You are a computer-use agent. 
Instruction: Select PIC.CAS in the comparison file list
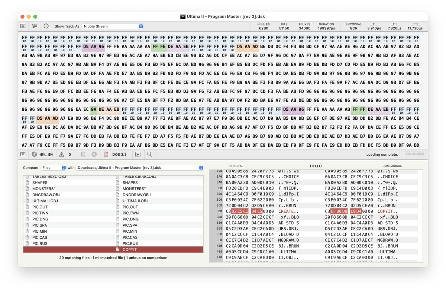[x=130, y=237]
